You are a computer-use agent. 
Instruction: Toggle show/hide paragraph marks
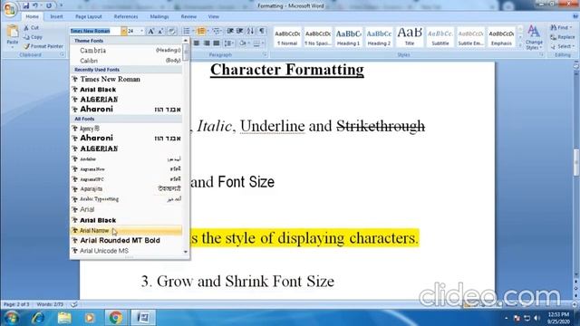click(x=262, y=31)
